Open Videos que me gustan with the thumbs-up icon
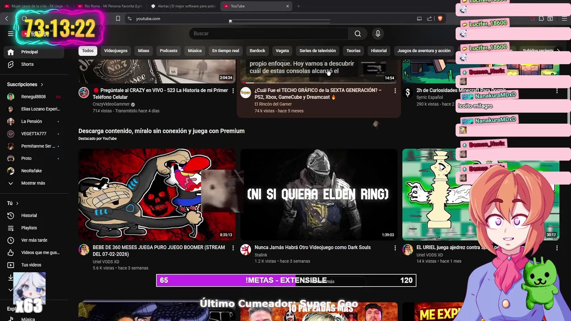Screen dimensions: 571x321 pos(11,252)
